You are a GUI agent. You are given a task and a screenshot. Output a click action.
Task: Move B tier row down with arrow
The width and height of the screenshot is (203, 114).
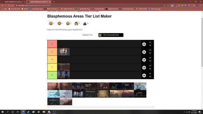pyautogui.click(x=150, y=61)
